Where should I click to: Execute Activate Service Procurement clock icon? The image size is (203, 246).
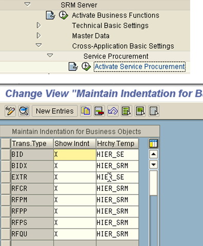click(86, 66)
